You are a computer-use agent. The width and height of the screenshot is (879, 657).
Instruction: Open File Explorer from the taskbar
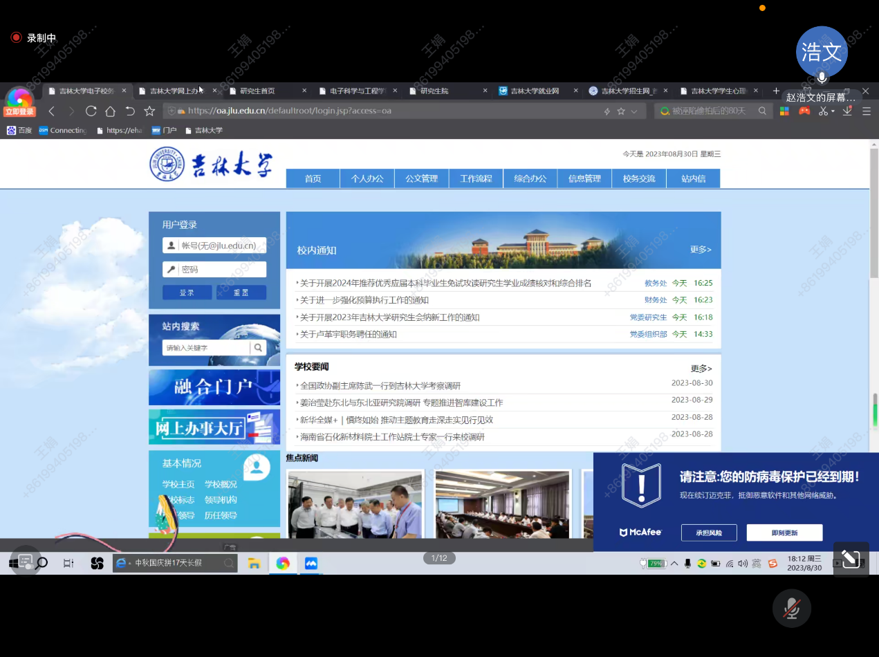coord(254,564)
